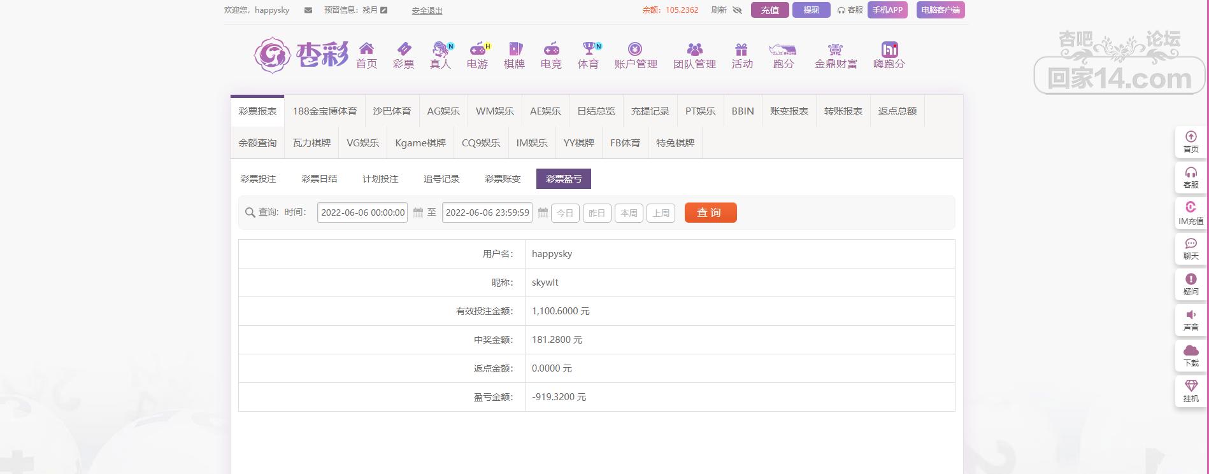The image size is (1209, 474).
Task: Edit the 预留信息 pencil icon
Action: [x=384, y=10]
